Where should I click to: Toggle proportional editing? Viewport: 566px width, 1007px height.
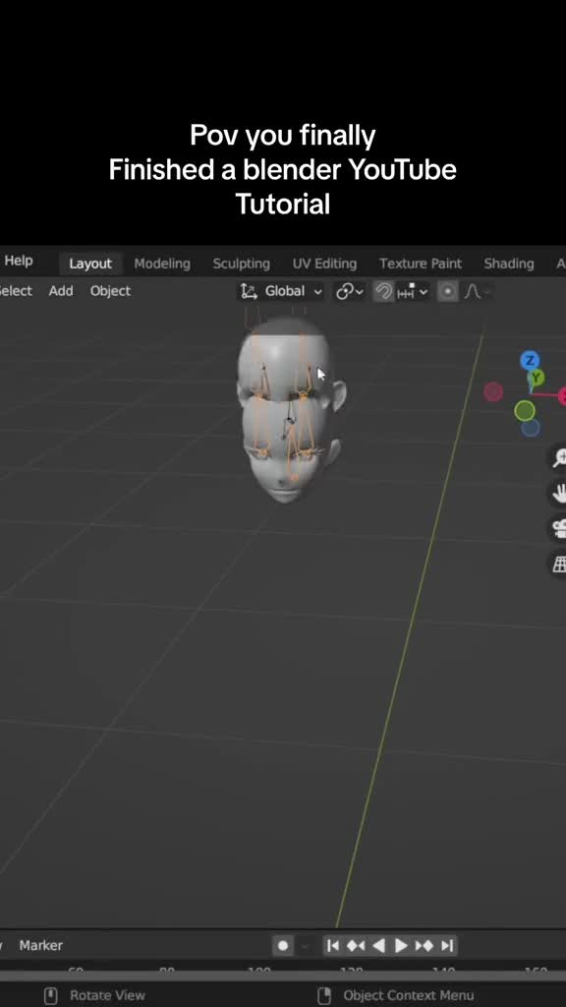448,292
